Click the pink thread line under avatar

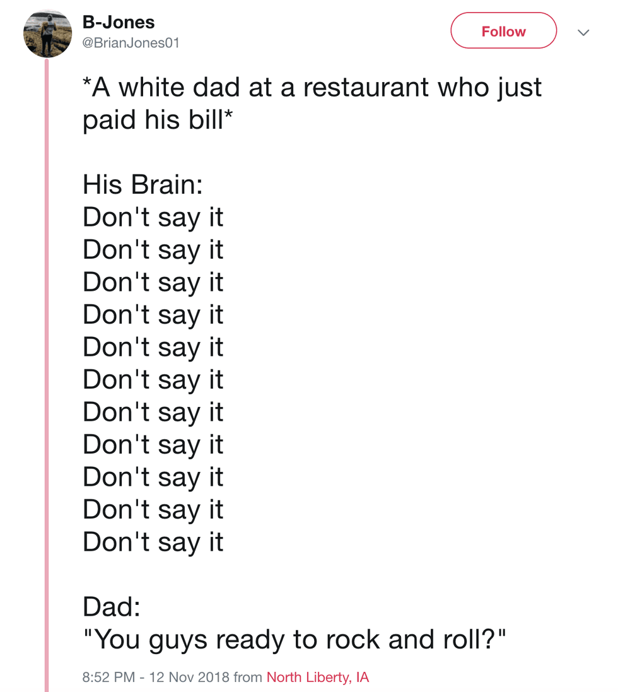tap(47, 378)
